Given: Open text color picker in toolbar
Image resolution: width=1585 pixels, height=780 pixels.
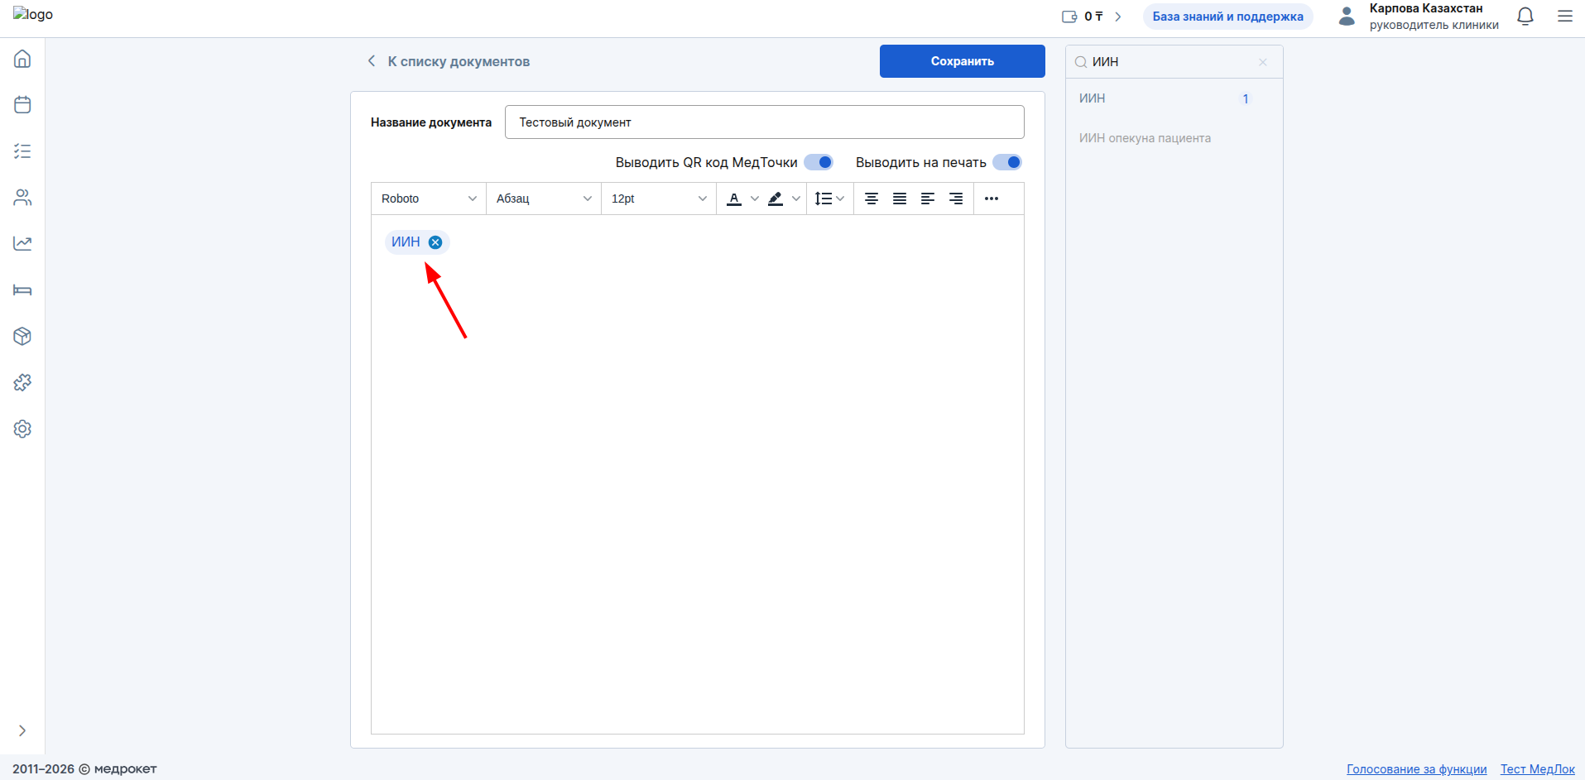Looking at the screenshot, I should (734, 199).
